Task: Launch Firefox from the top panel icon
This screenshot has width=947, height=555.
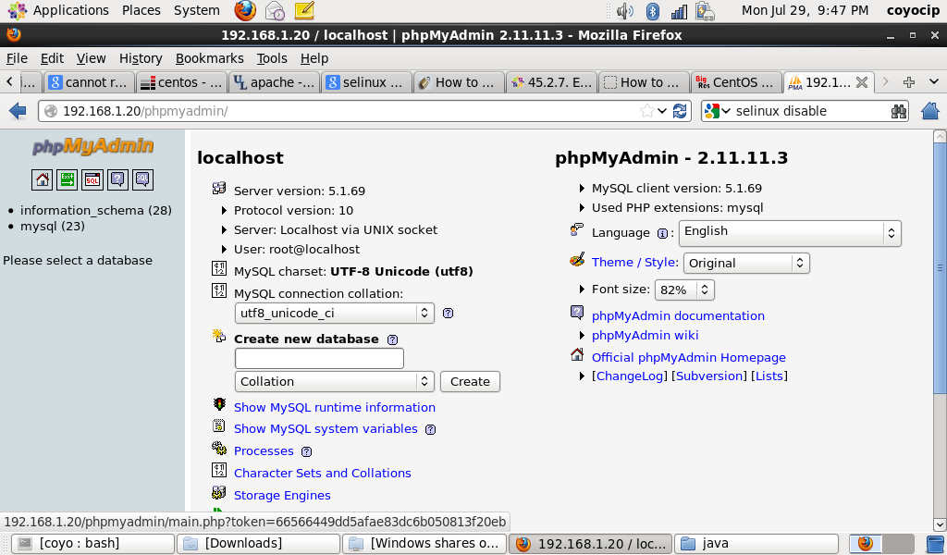Action: 245,10
